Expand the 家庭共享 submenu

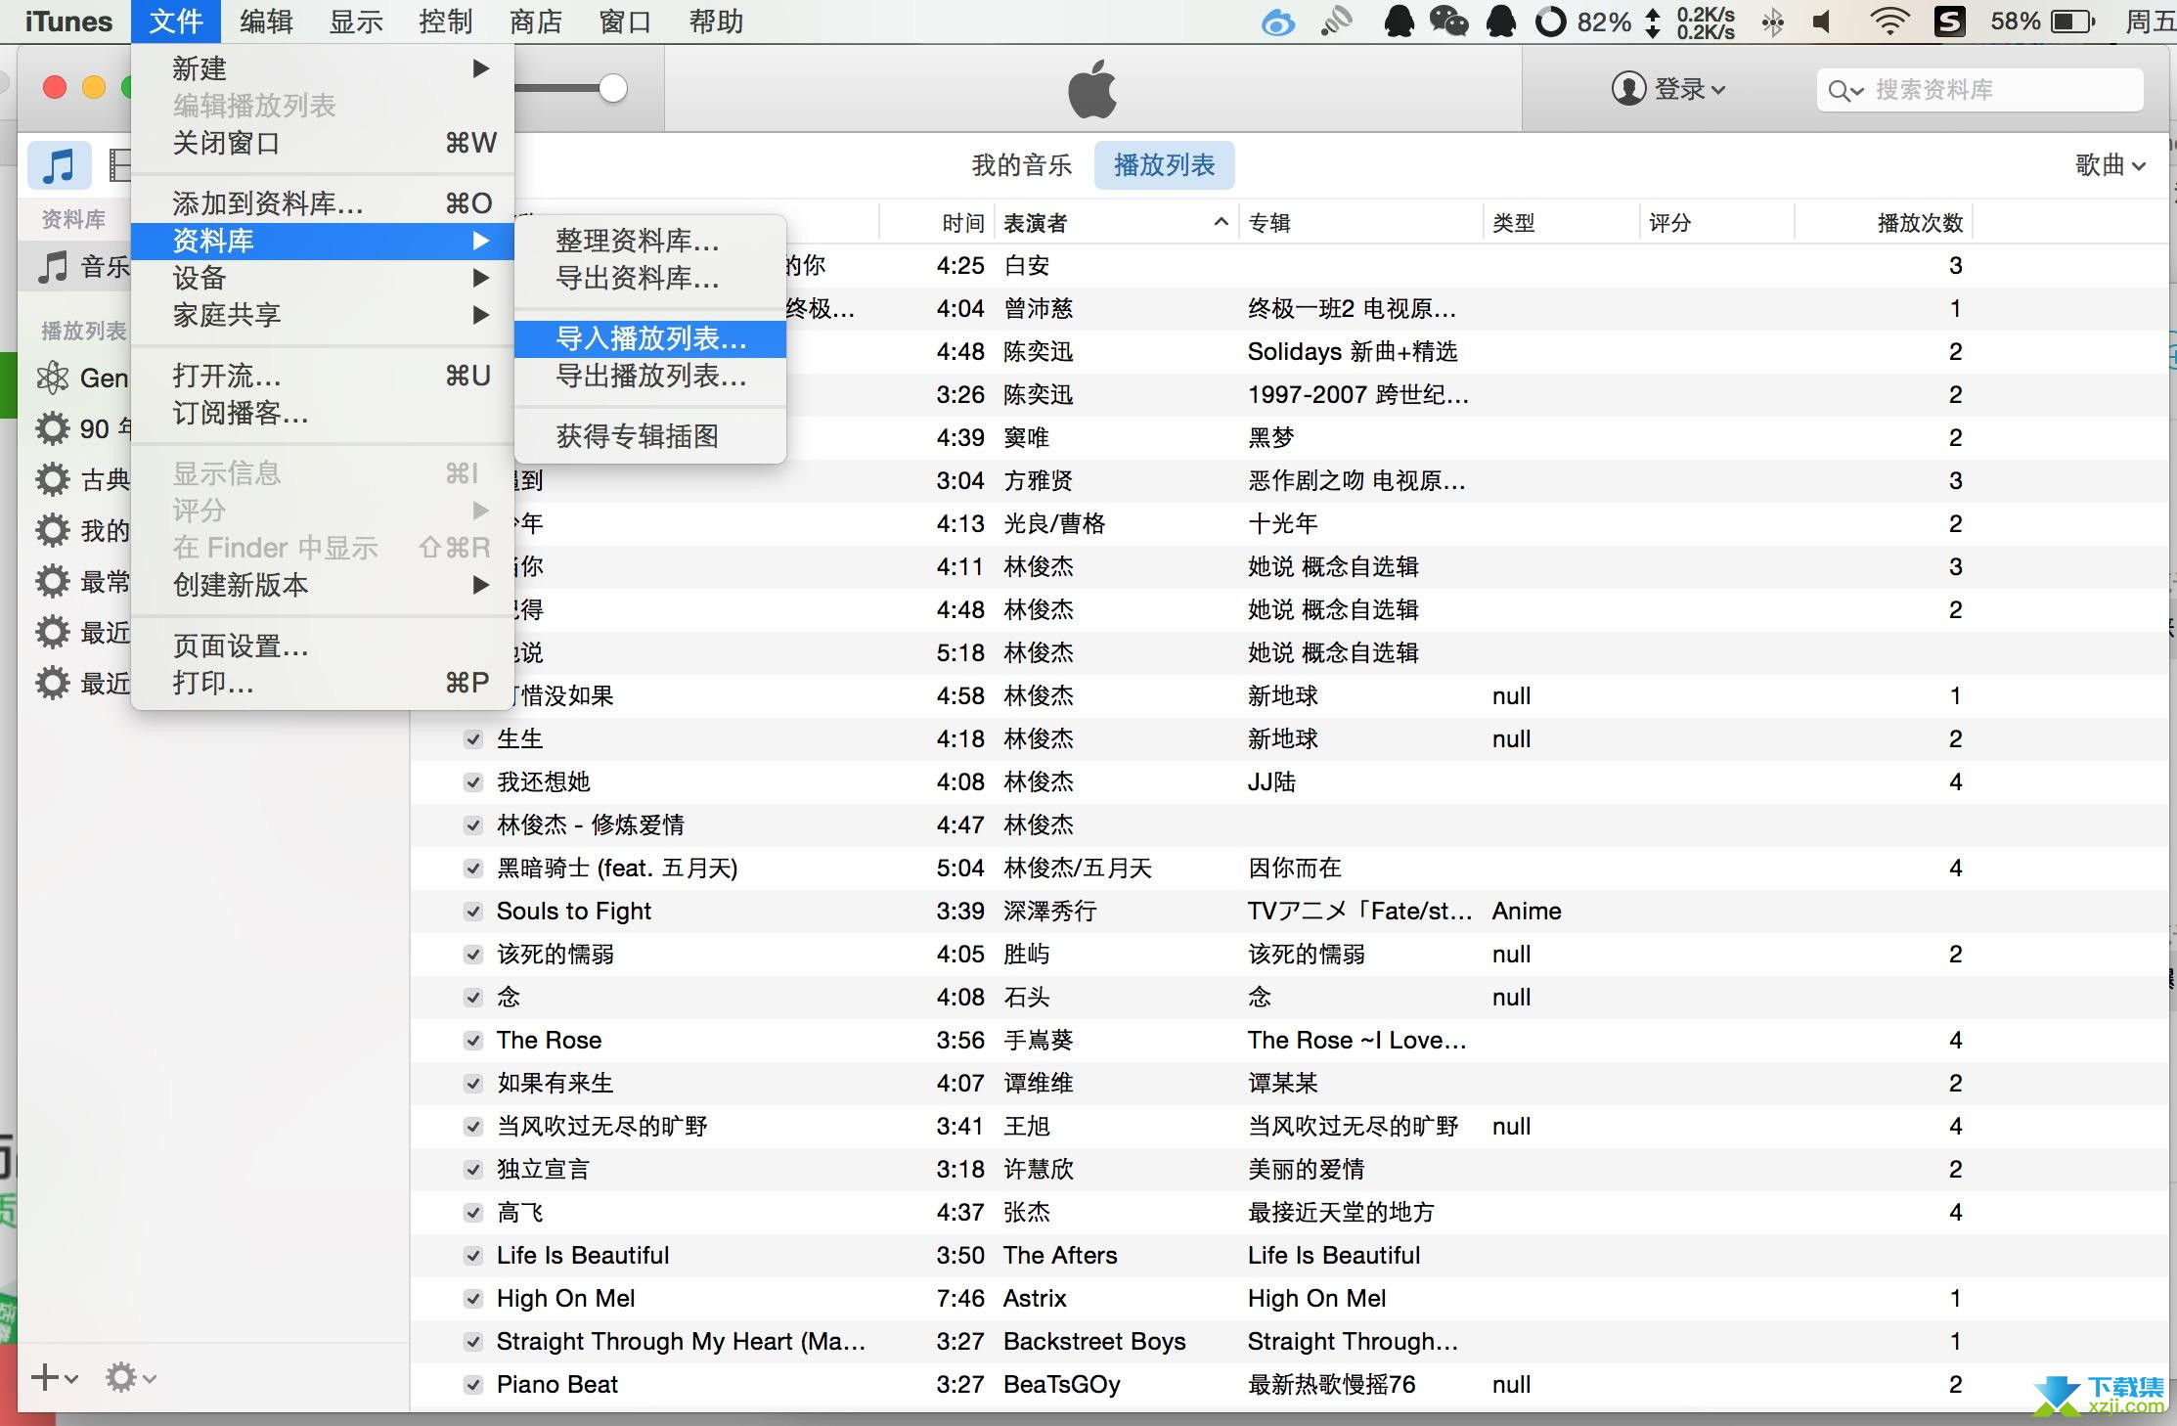(323, 315)
